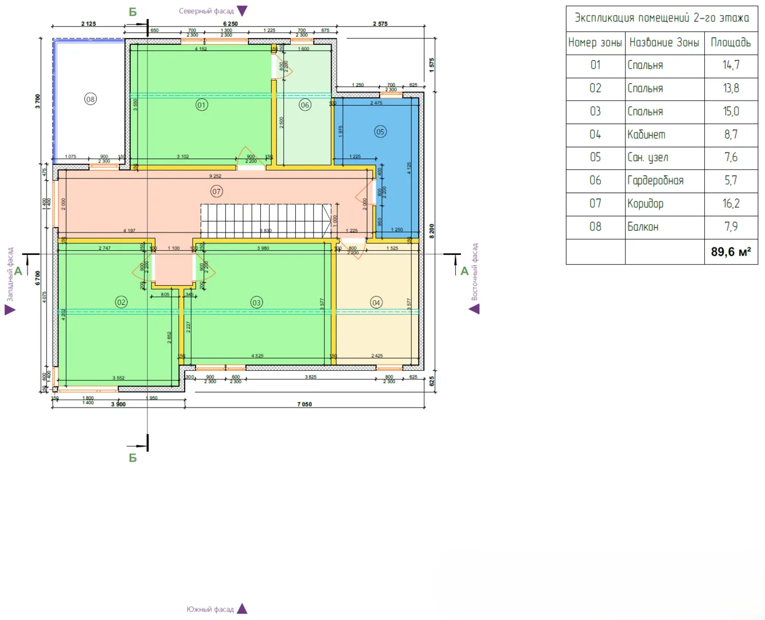Image resolution: width=765 pixels, height=620 pixels.
Task: Click the room 06 wardrobe marker
Action: 305,105
